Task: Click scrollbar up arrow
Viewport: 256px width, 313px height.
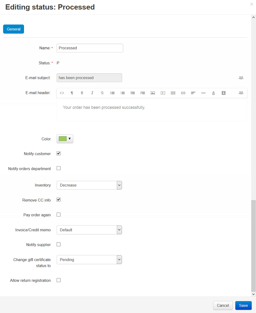Action: tap(253, 17)
